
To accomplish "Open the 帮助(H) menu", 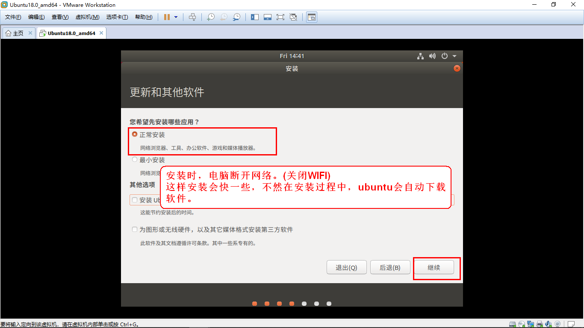I will pyautogui.click(x=144, y=17).
